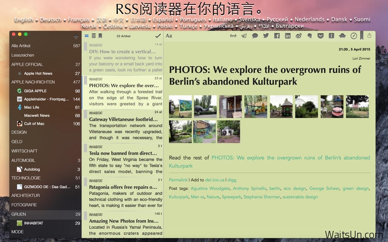The image size is (388, 242).
Task: Expand DESIGN folder
Action: pyautogui.click(x=46, y=132)
